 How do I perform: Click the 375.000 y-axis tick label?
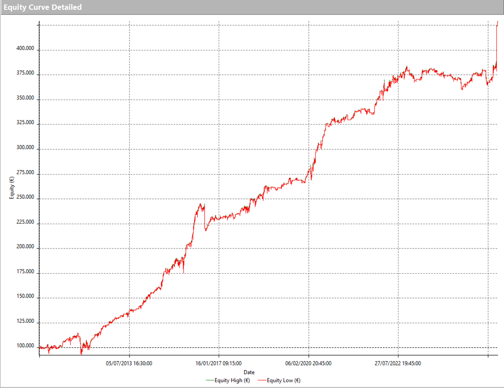click(25, 73)
